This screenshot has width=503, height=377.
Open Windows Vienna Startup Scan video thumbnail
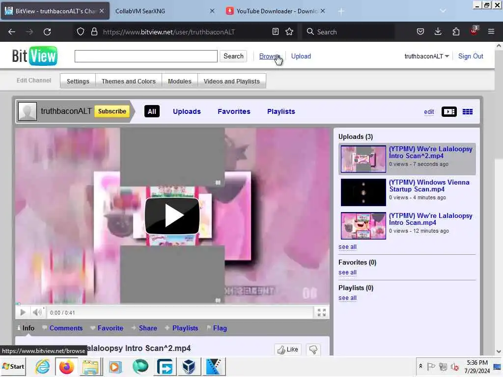363,192
